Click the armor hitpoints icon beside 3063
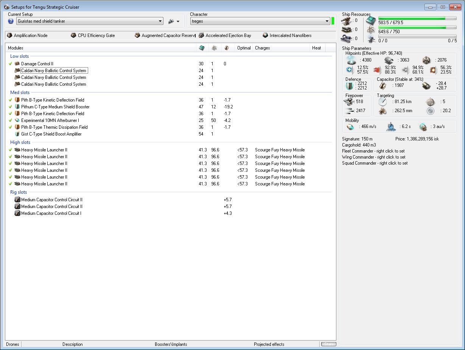Image resolution: width=465 pixels, height=350 pixels. [389, 60]
